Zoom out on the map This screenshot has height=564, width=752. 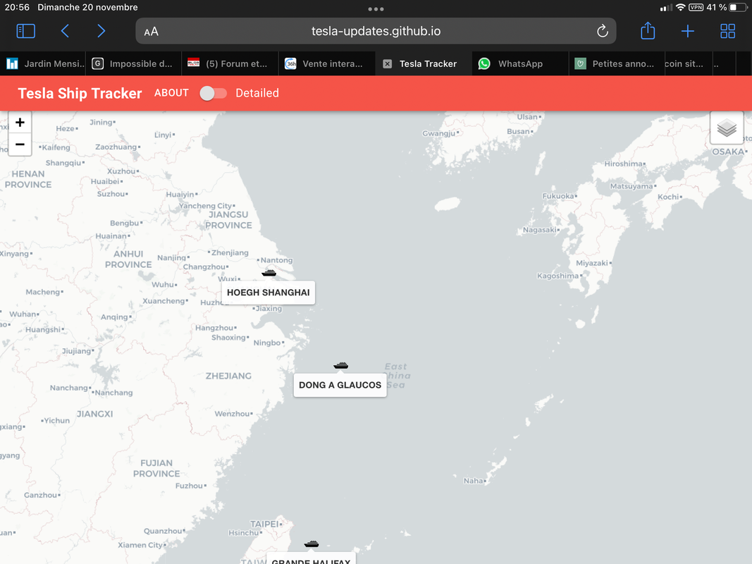pyautogui.click(x=20, y=145)
